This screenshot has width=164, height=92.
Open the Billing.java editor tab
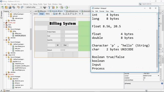(x=43, y=11)
